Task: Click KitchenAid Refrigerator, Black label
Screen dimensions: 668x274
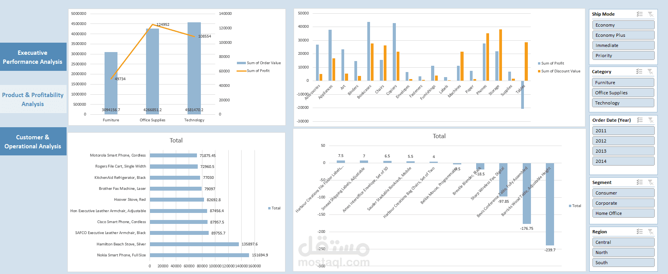Action: [x=120, y=178]
